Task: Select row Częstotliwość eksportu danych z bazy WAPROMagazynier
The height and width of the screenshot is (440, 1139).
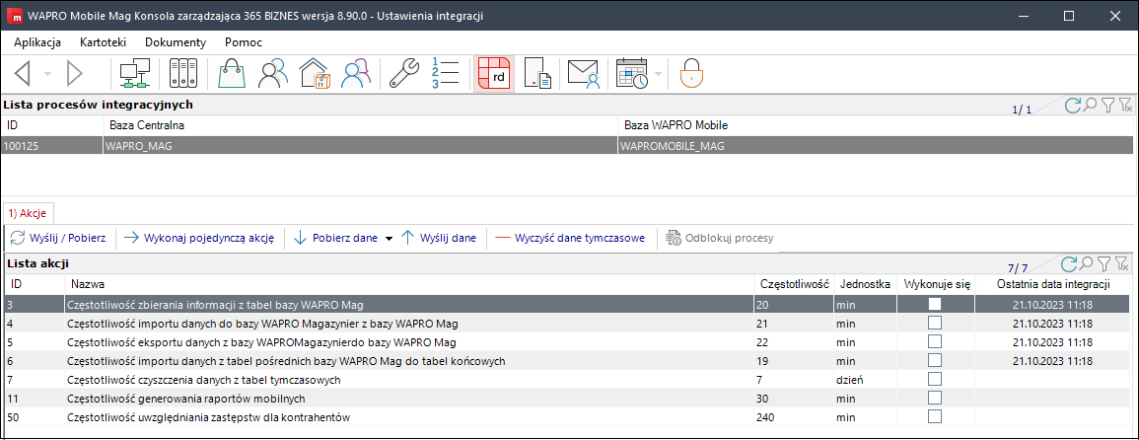Action: tap(567, 341)
